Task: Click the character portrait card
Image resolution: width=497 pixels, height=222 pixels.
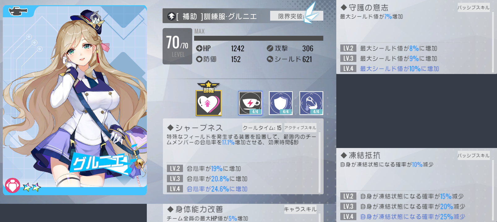Action: coord(75,100)
